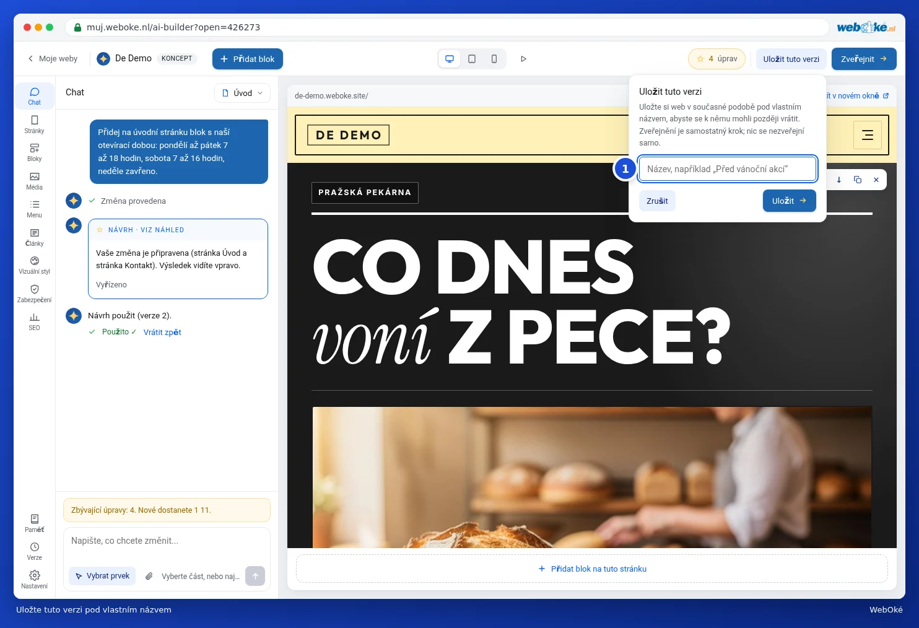Duplicate the selected block
Viewport: 919px width, 628px height.
tap(858, 180)
